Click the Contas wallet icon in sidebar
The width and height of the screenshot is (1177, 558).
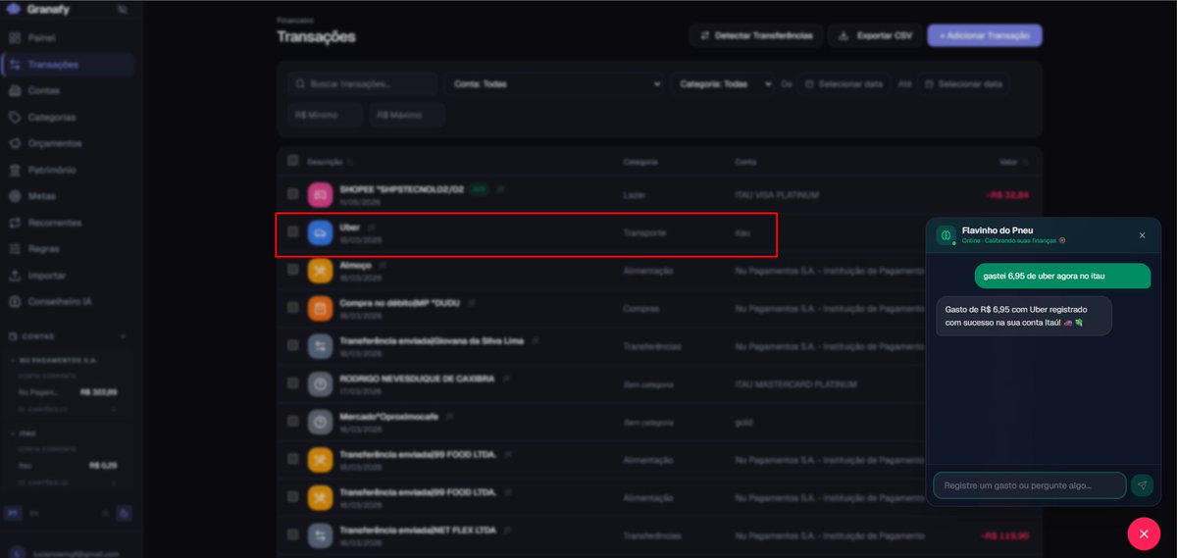(14, 91)
